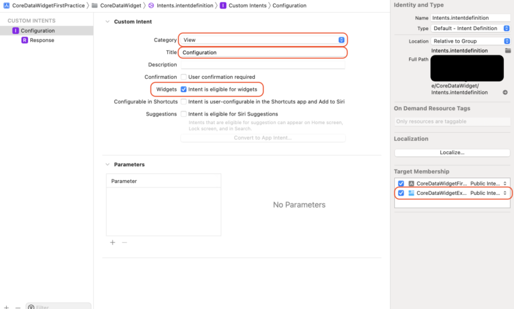Open the location folder chooser icon

508,50
